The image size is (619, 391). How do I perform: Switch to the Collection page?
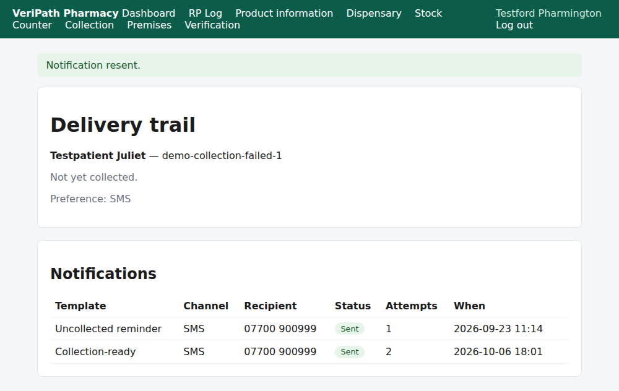(x=89, y=25)
